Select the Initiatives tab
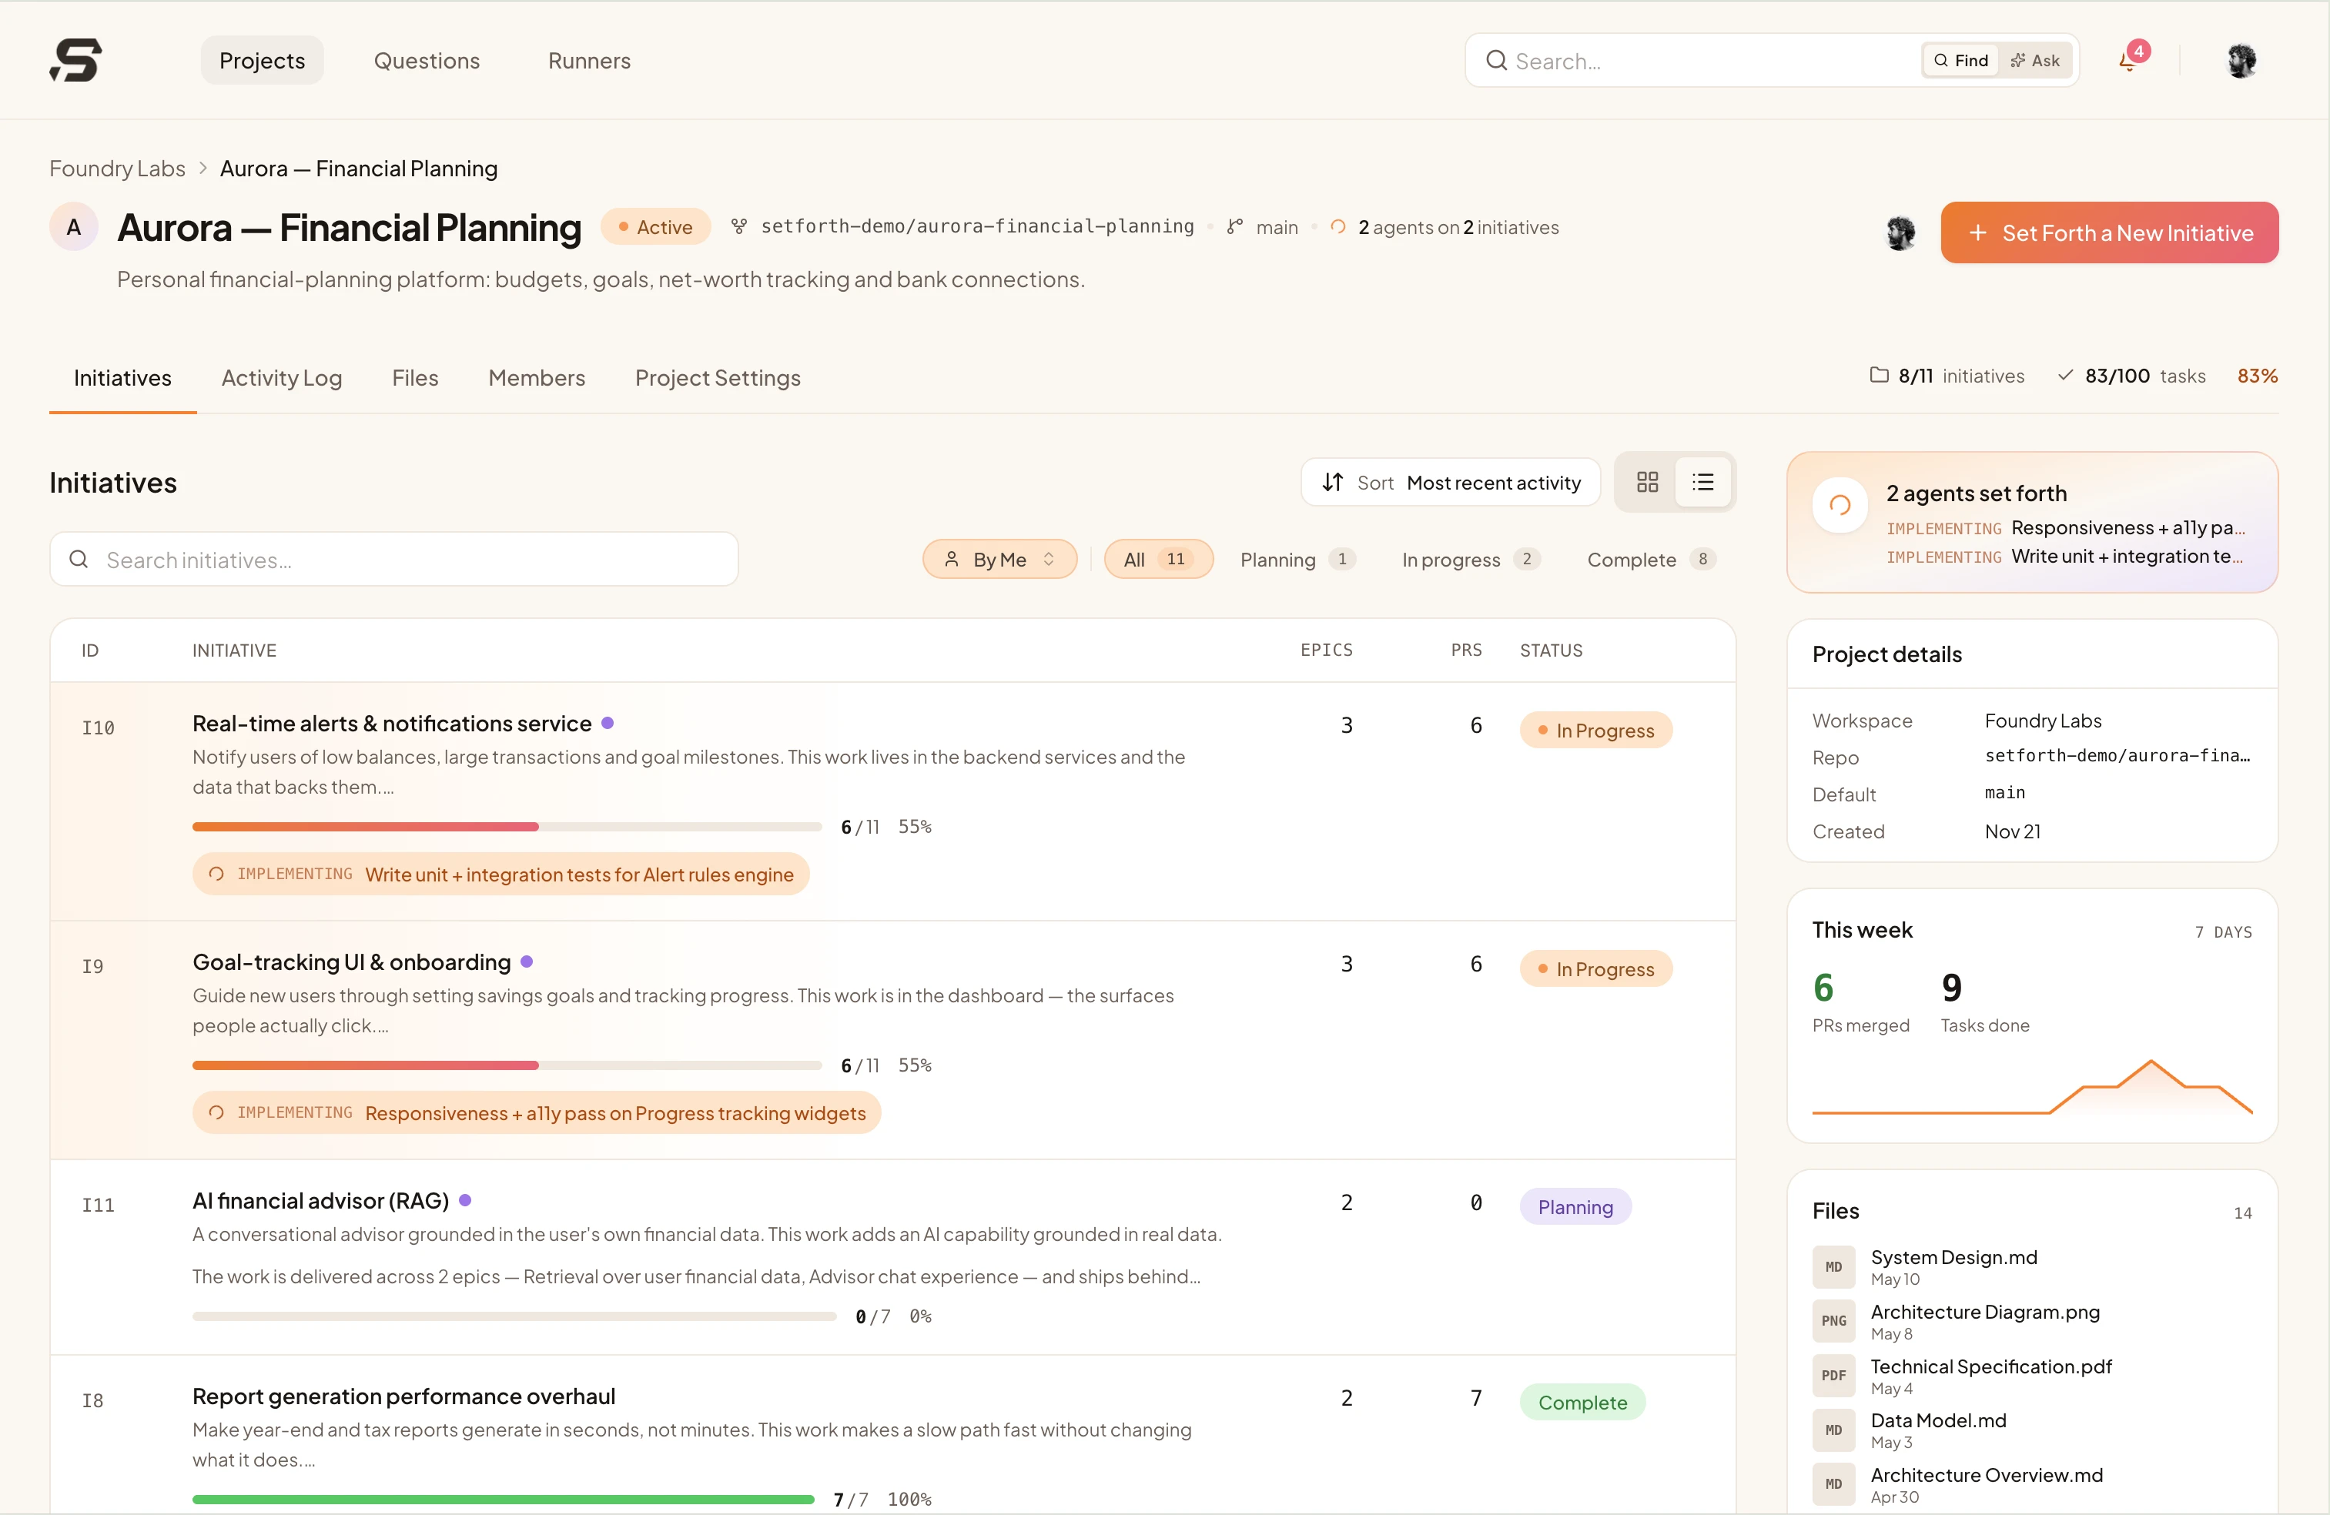Image resolution: width=2330 pixels, height=1515 pixels. [x=122, y=378]
